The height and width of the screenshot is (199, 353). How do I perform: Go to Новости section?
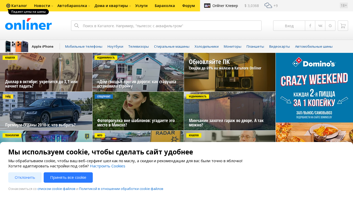coord(42,6)
